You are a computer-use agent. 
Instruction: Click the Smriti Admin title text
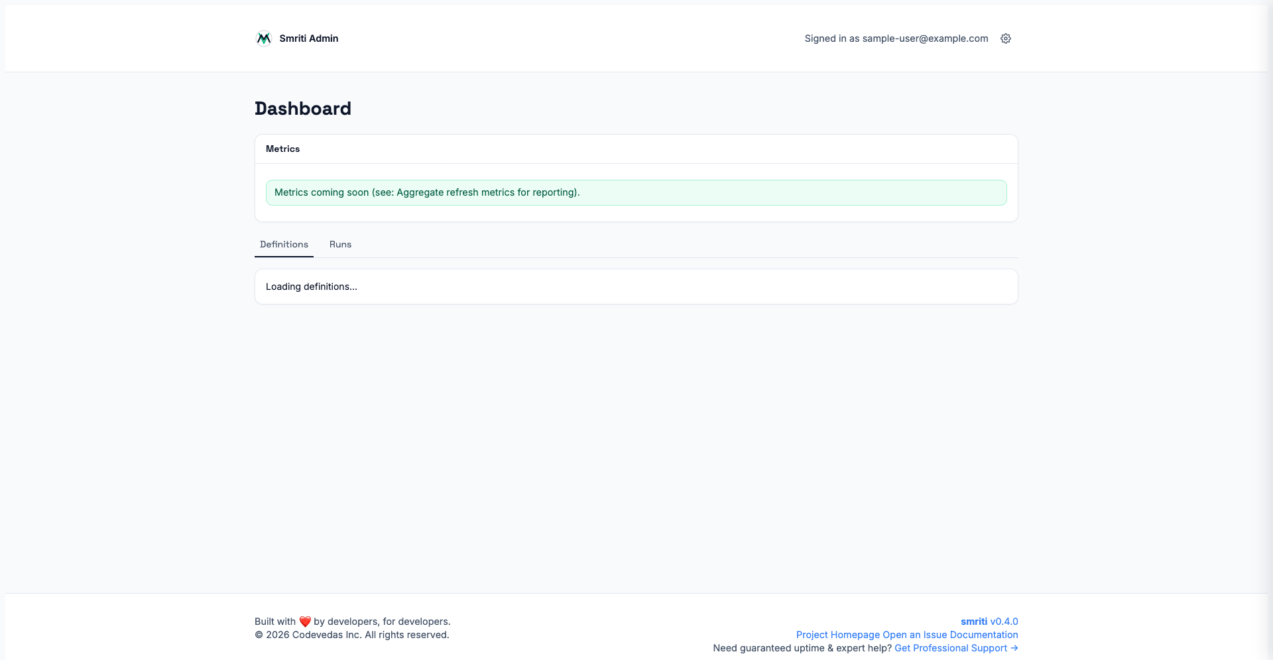308,38
